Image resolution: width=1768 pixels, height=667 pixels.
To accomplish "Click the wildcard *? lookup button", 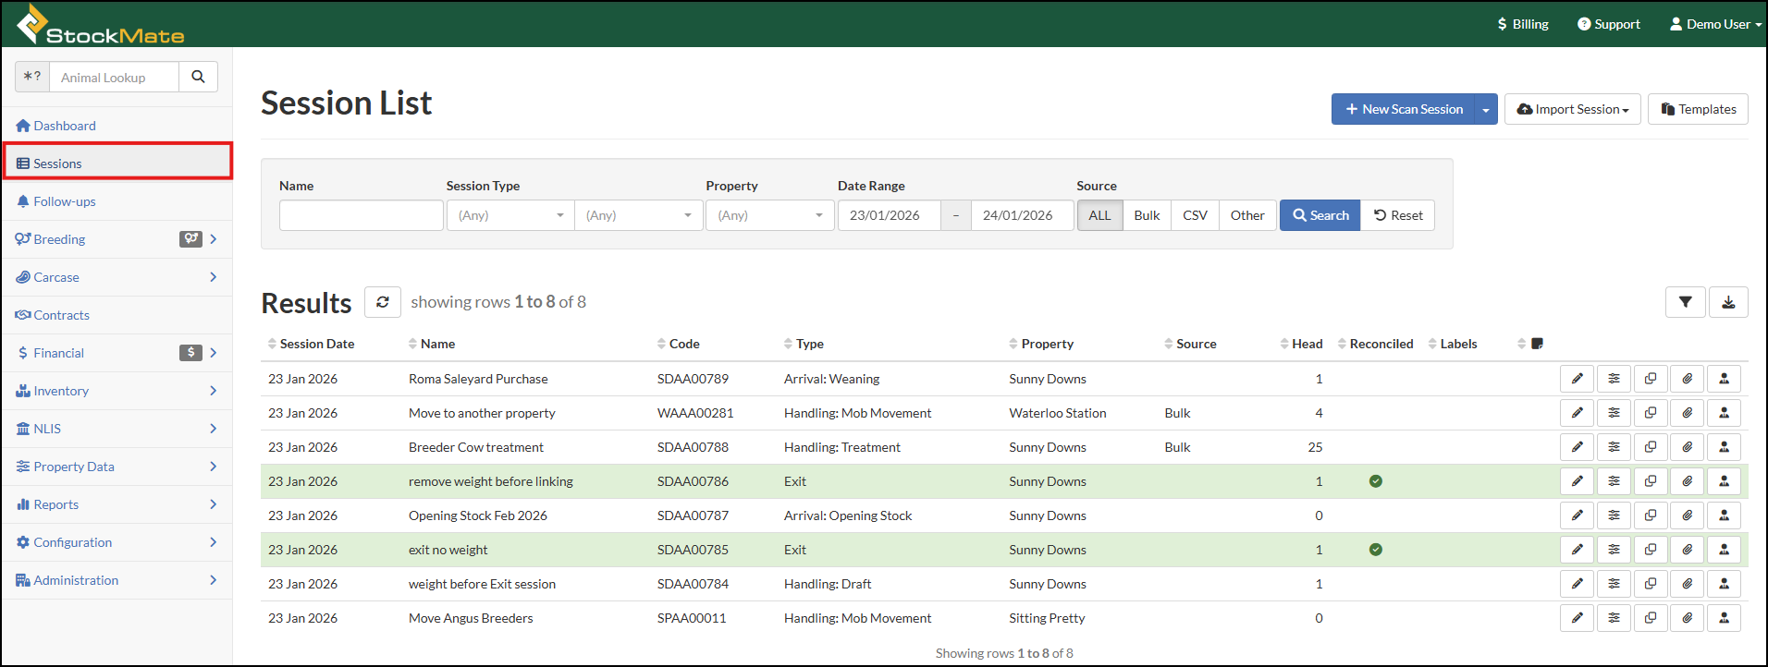I will click(x=32, y=77).
